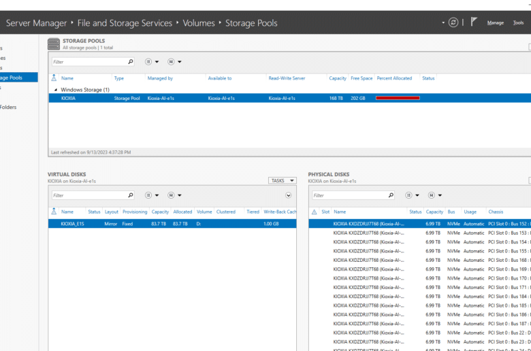Select physical disk on Bus 171
The image size is (531, 351).
[x=420, y=287]
